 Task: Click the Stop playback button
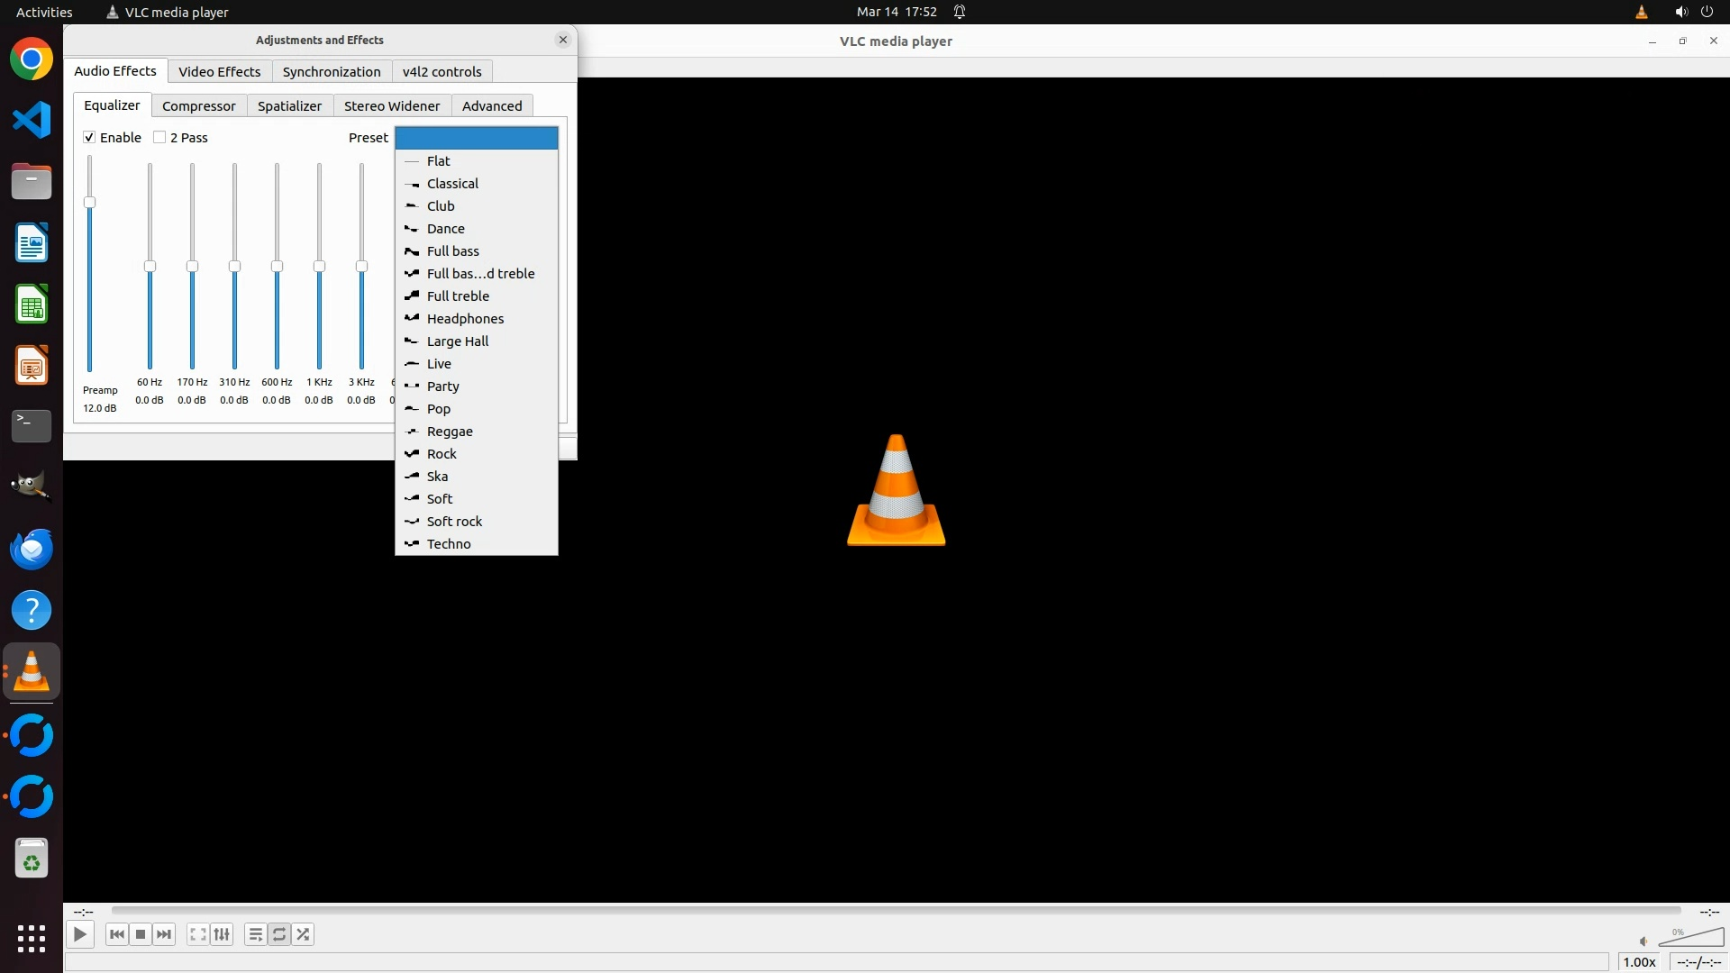[x=141, y=934]
